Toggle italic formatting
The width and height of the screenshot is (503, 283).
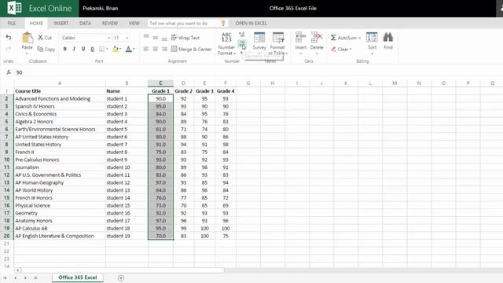click(x=74, y=49)
